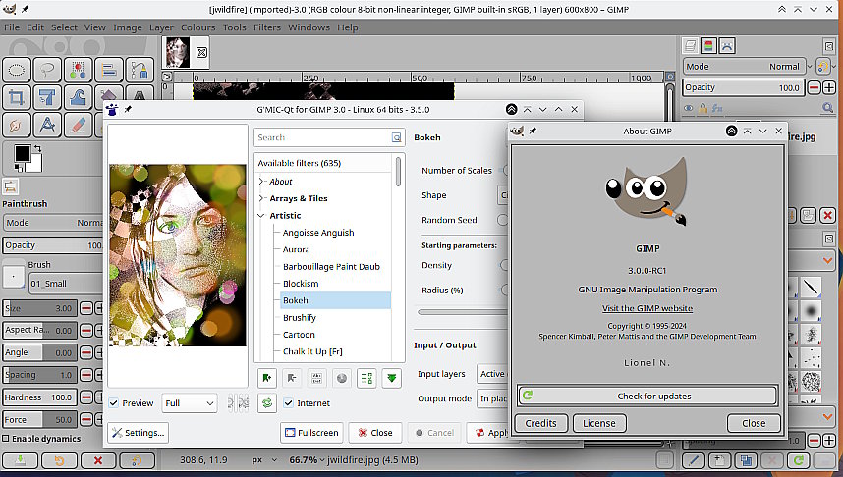Viewport: 843px width, 477px height.
Task: Expand Arrays & Tiles filter category
Action: click(261, 198)
